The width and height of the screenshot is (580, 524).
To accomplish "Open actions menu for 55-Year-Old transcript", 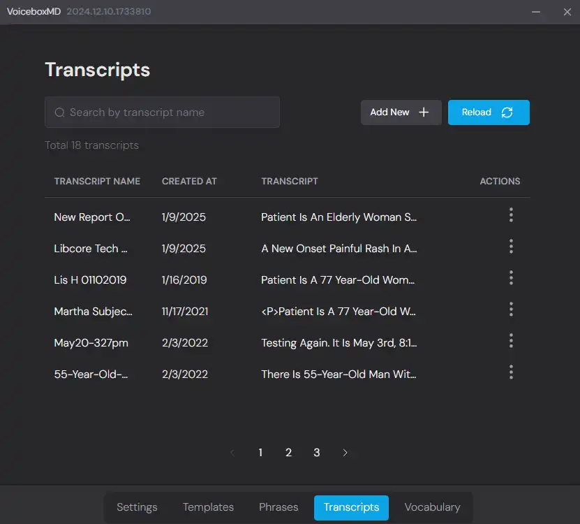I will pyautogui.click(x=511, y=372).
